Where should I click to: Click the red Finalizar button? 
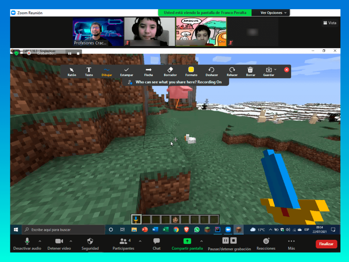coord(326,244)
